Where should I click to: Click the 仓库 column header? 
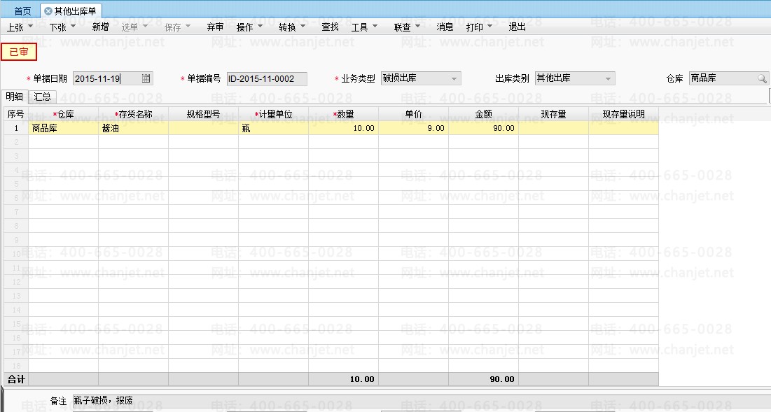(x=64, y=114)
